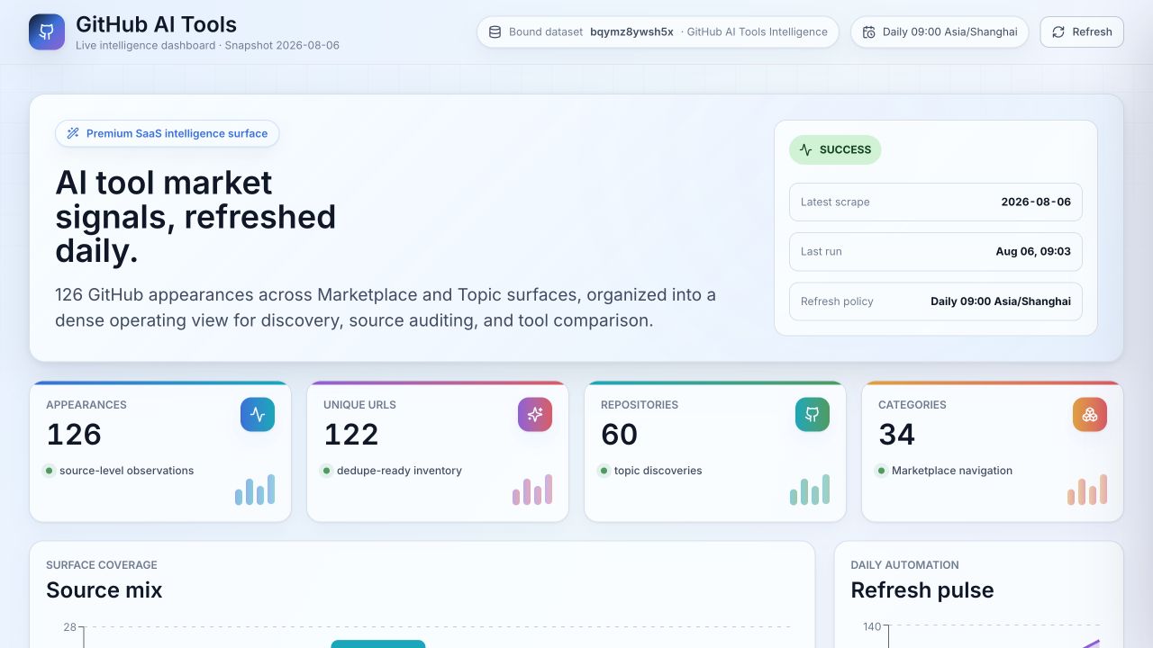Click the 60 repositories value
The image size is (1153, 648).
pyautogui.click(x=619, y=435)
